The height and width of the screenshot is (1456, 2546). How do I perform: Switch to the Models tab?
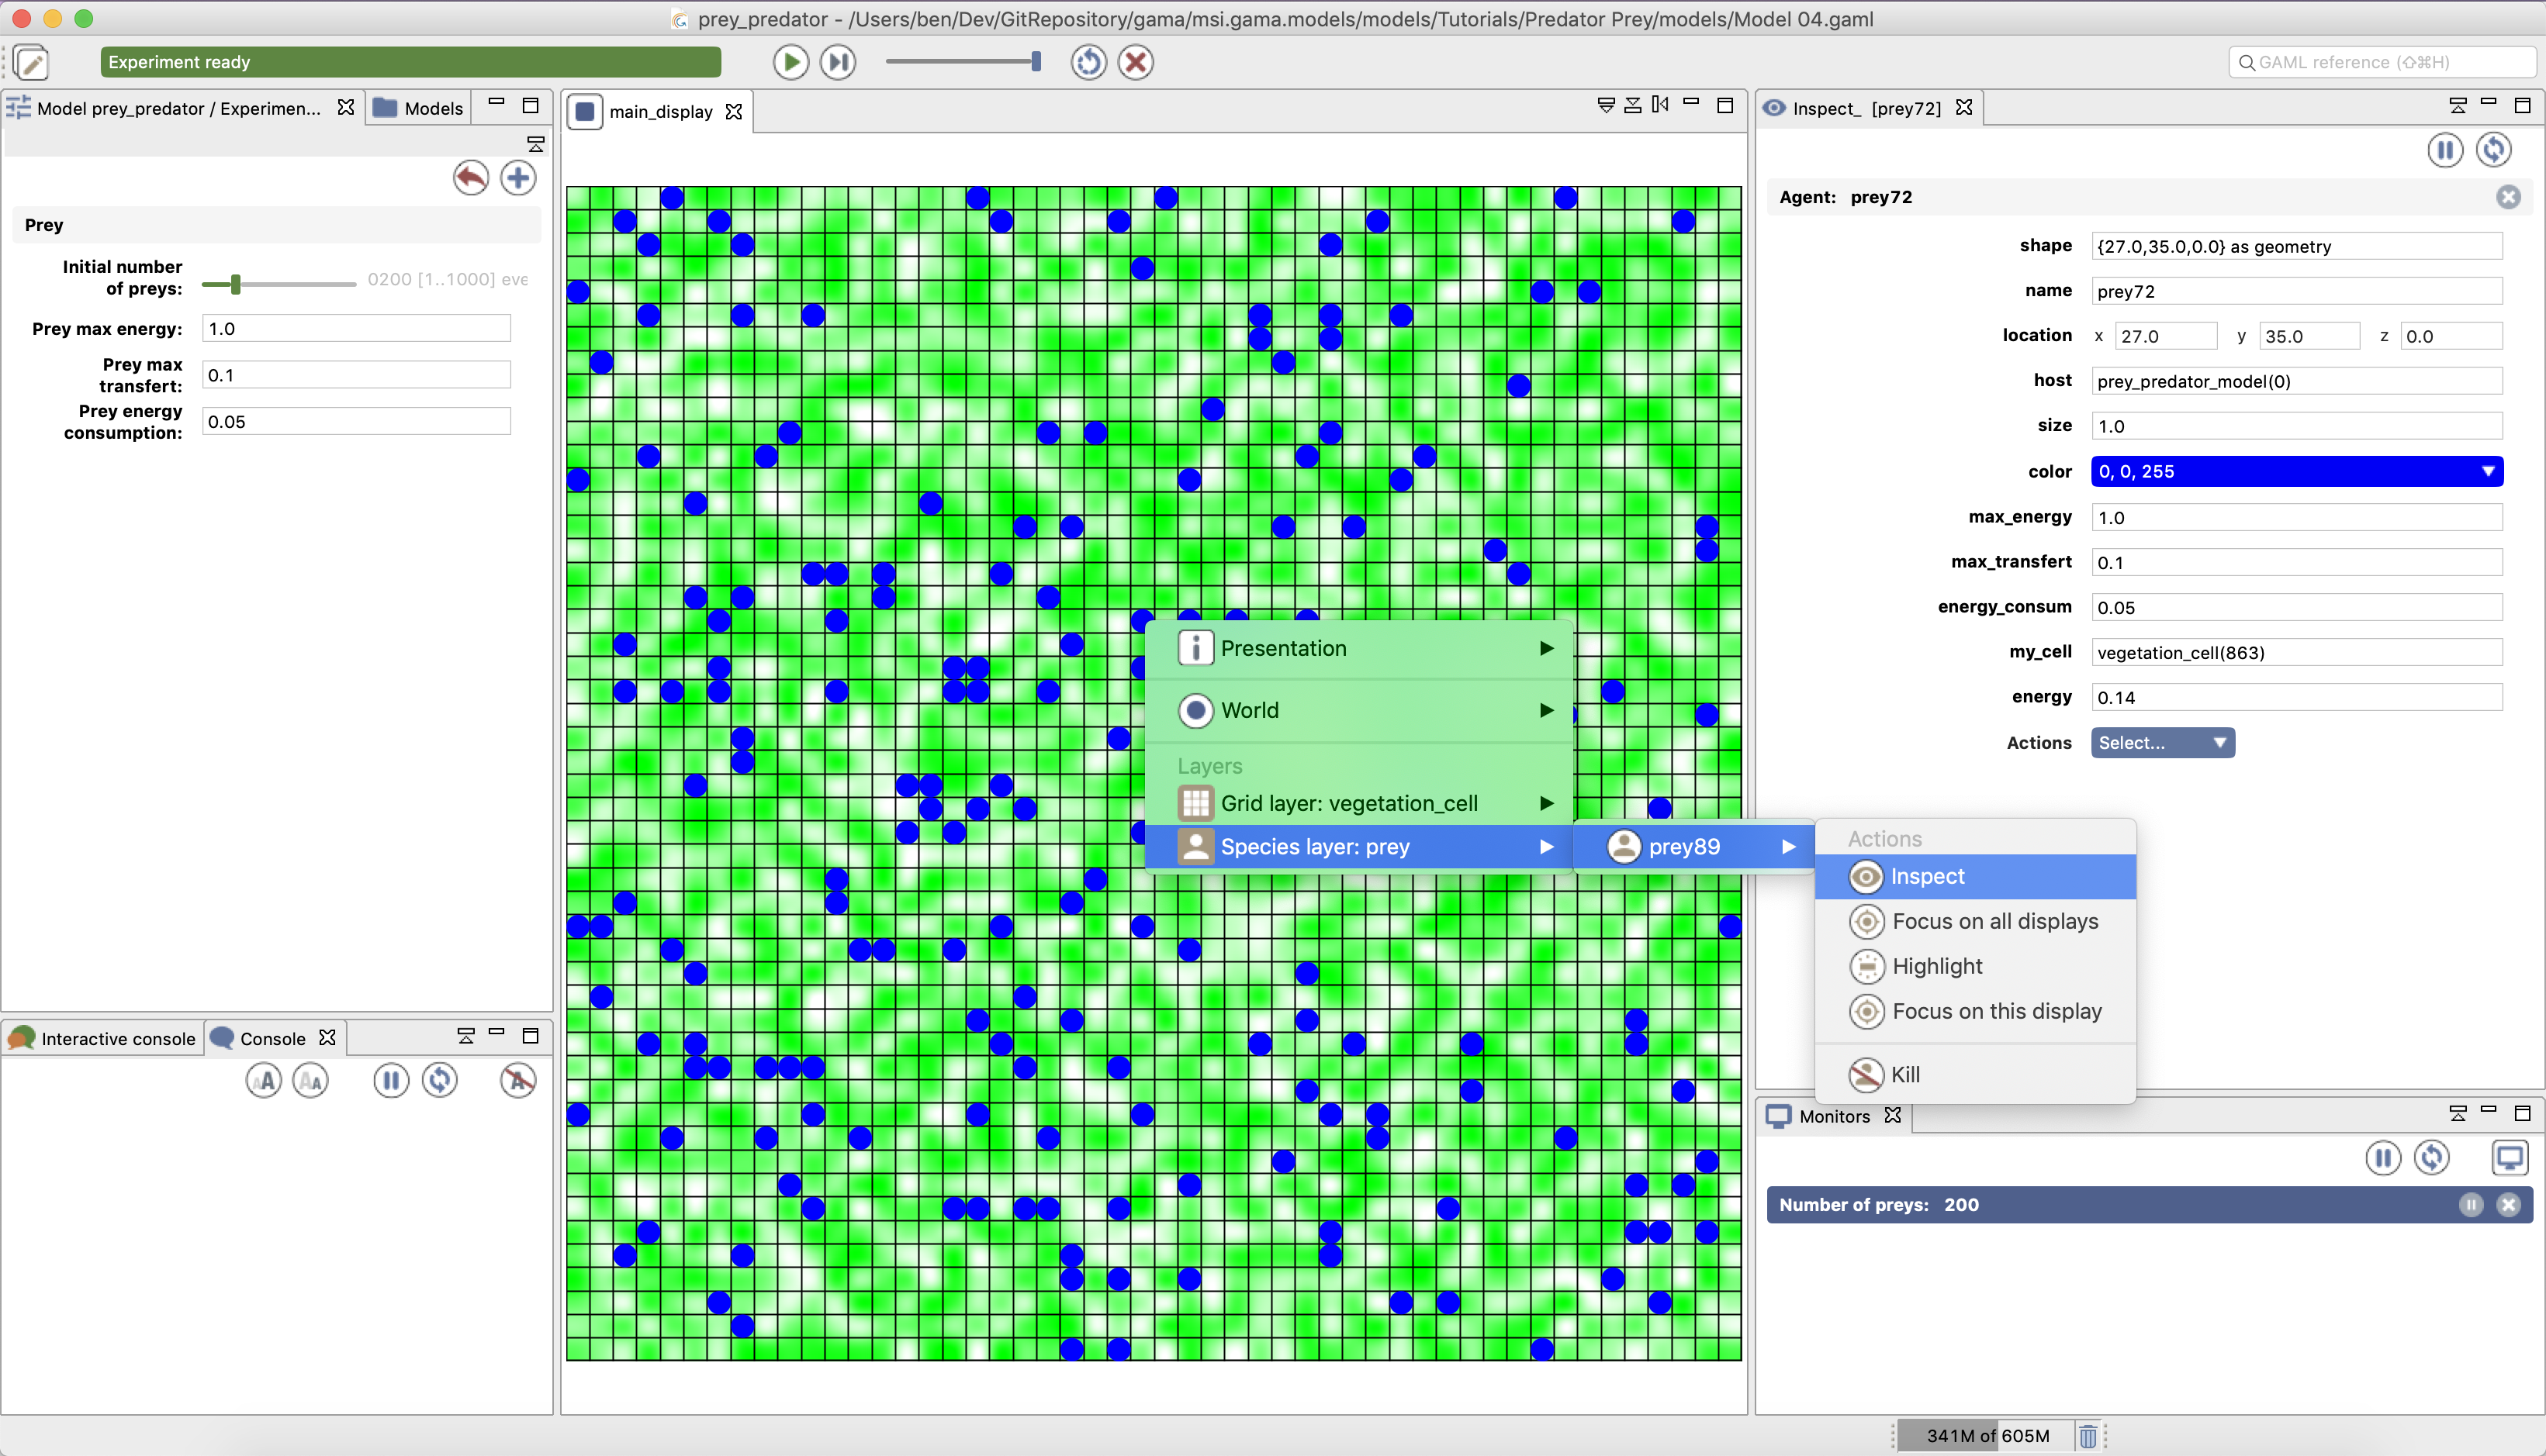point(419,108)
